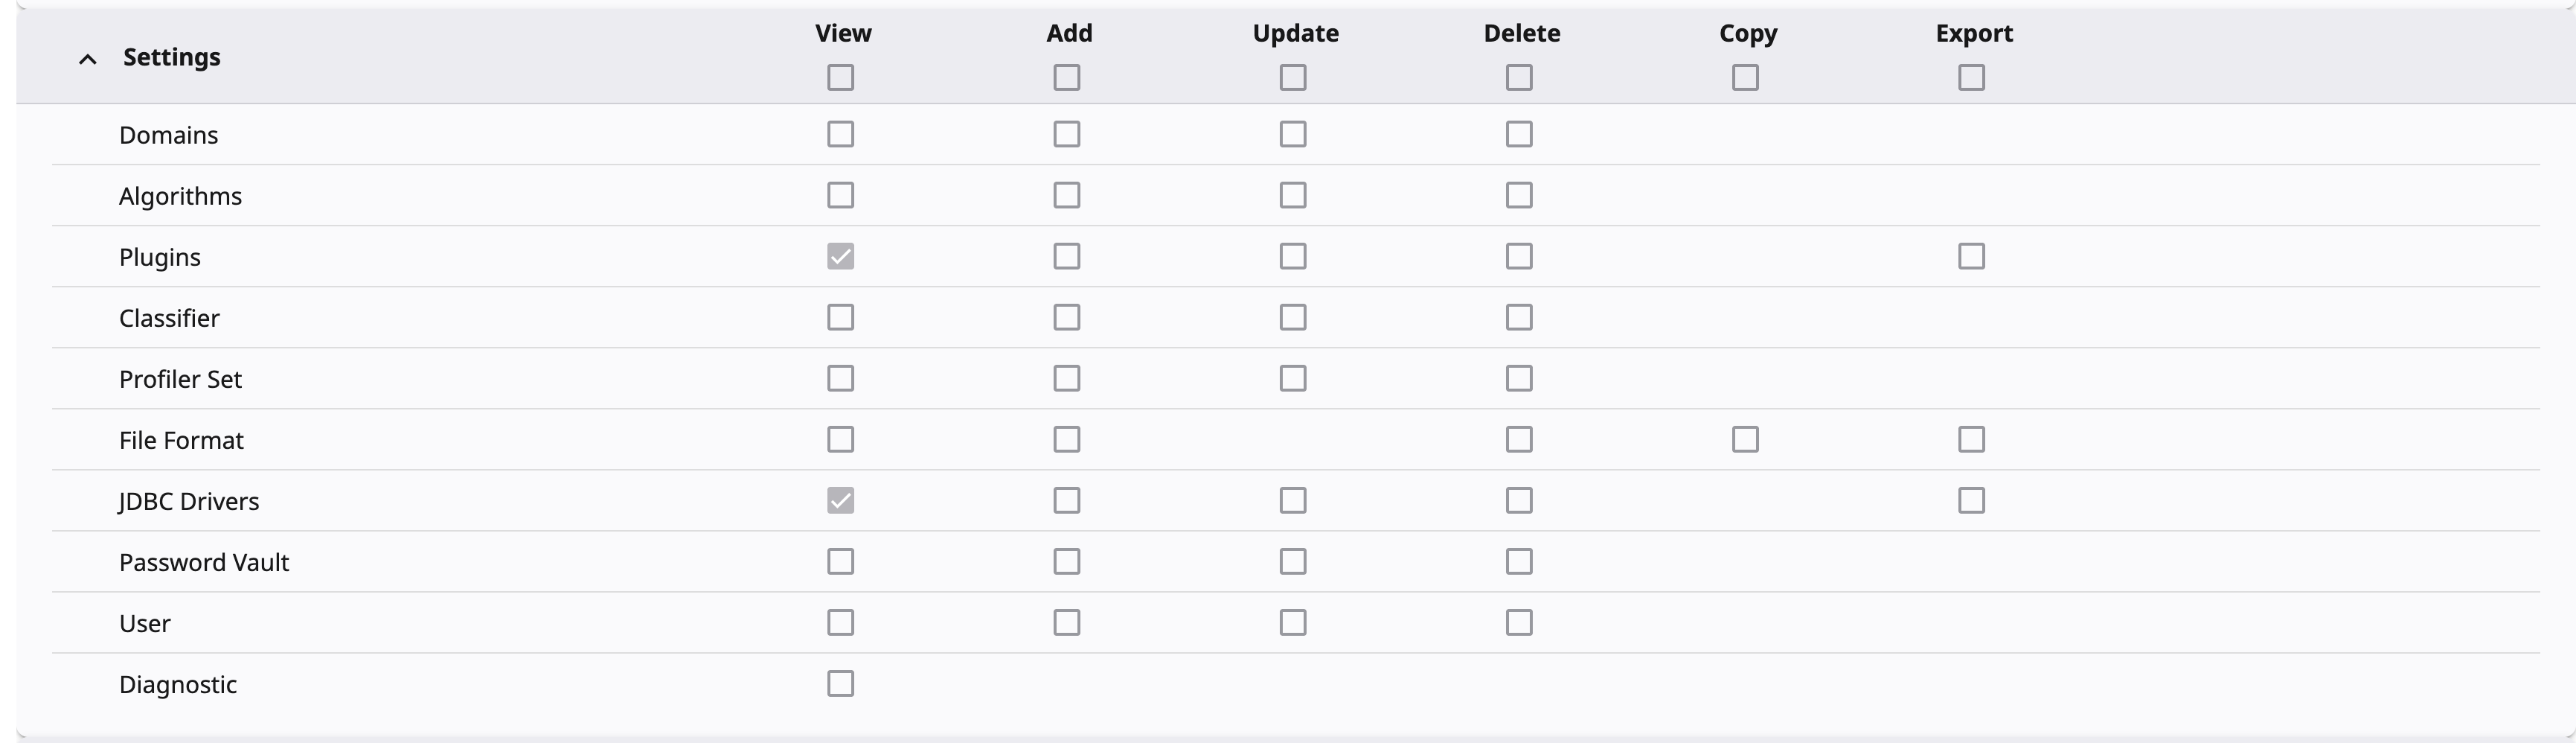Image resolution: width=2576 pixels, height=743 pixels.
Task: Check the Copy header checkbox
Action: (1745, 77)
